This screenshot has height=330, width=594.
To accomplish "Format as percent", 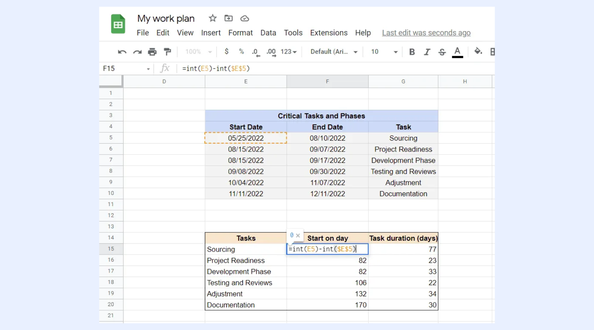I will pos(241,51).
